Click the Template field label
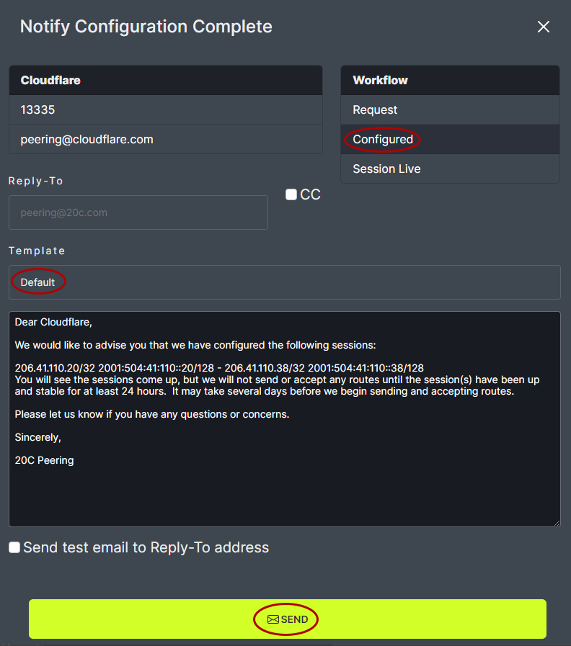The height and width of the screenshot is (646, 571). pos(37,251)
